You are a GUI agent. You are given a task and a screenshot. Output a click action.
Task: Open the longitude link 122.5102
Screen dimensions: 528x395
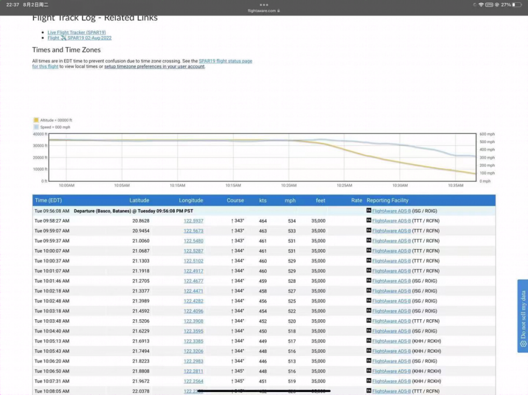click(x=193, y=261)
